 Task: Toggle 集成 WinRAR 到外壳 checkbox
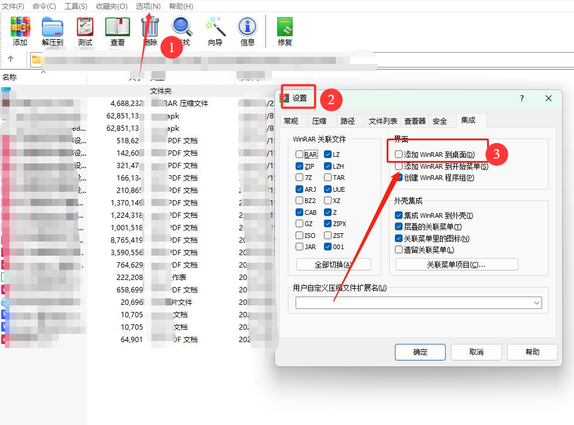399,215
